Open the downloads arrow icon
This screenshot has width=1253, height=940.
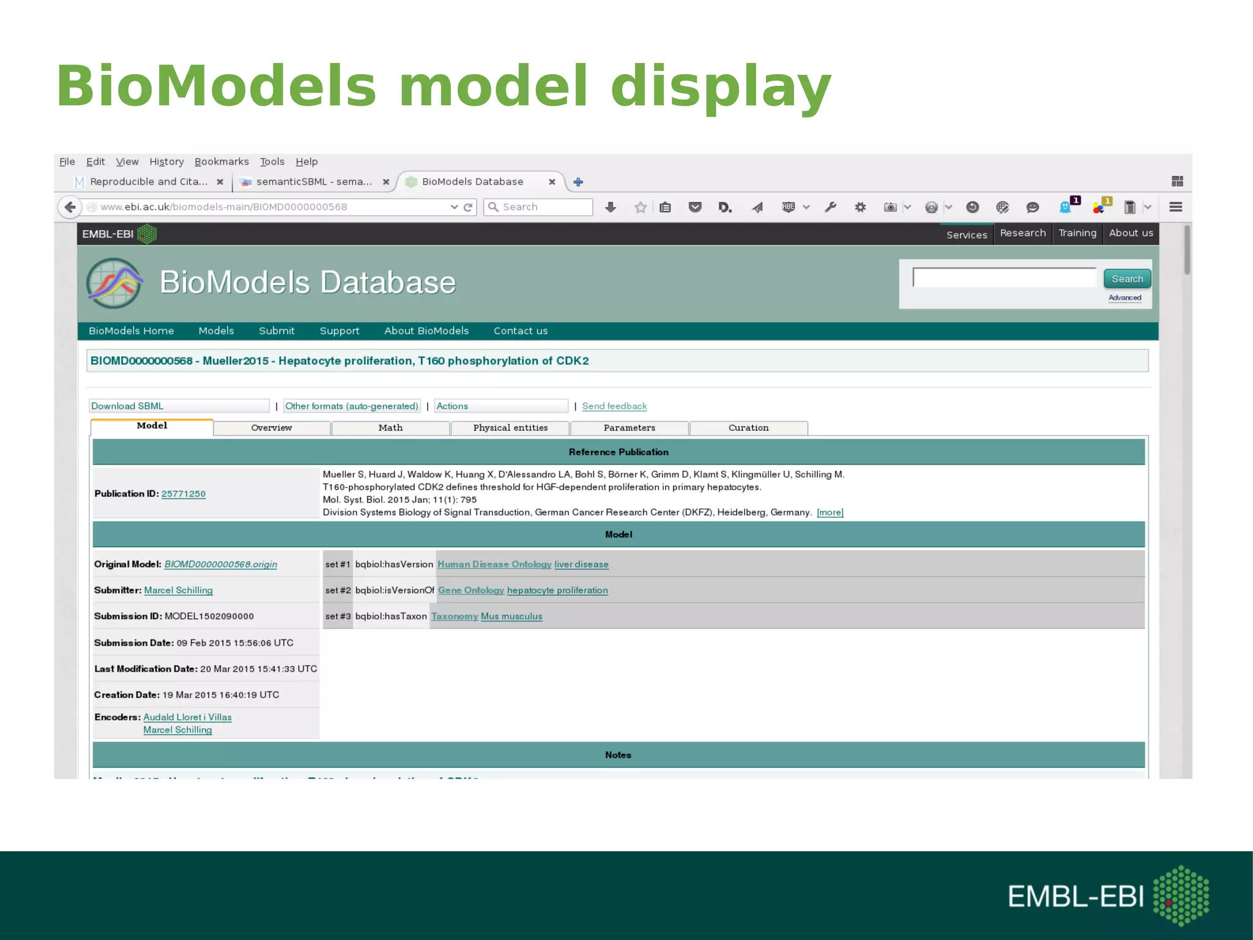click(610, 207)
